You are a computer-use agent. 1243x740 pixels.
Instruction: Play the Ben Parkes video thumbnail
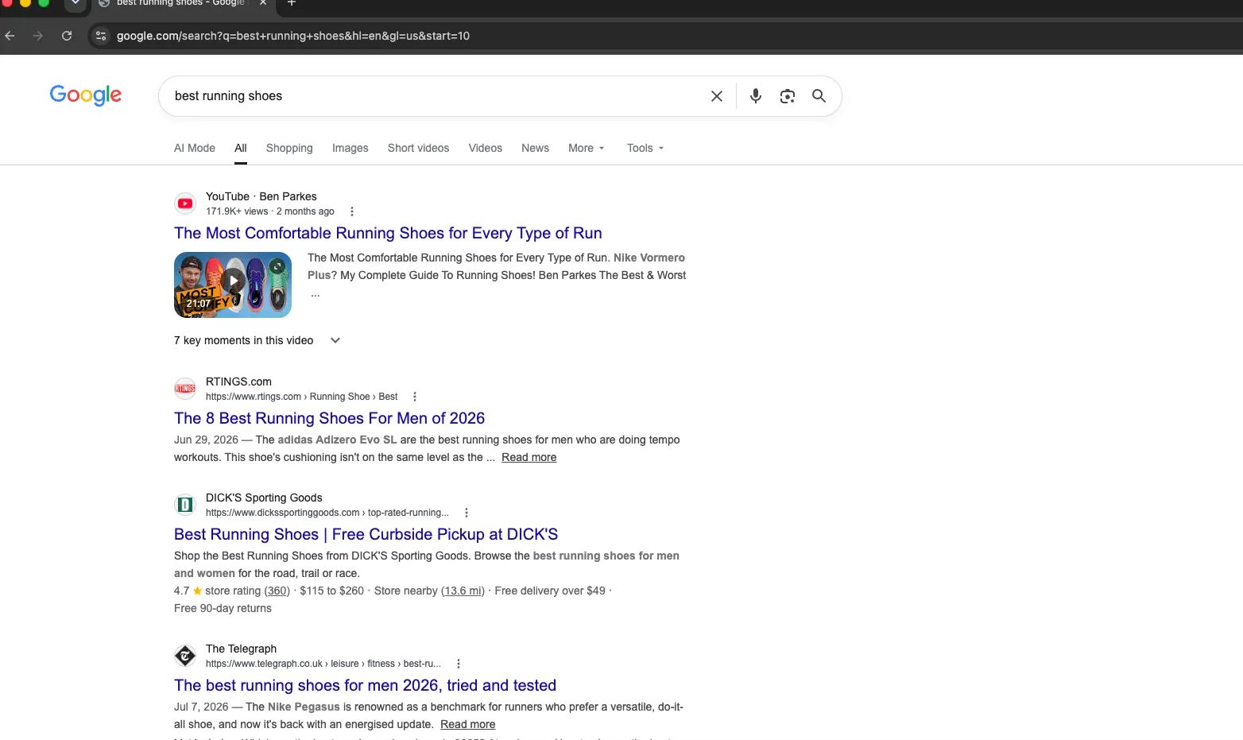tap(233, 285)
